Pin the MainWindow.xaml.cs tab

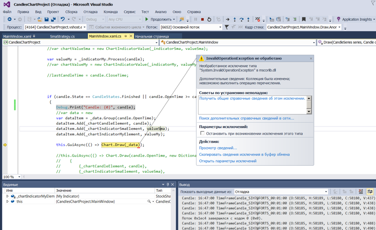pos(125,36)
